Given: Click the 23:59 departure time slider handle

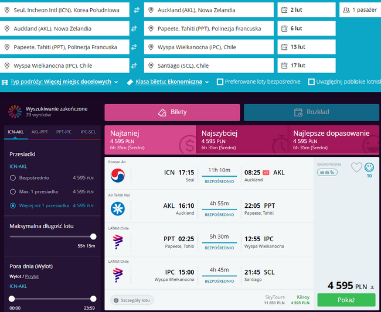Looking at the screenshot, I should tap(93, 299).
